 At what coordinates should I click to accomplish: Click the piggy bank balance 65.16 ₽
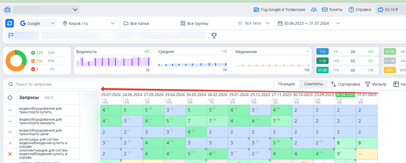(388, 10)
